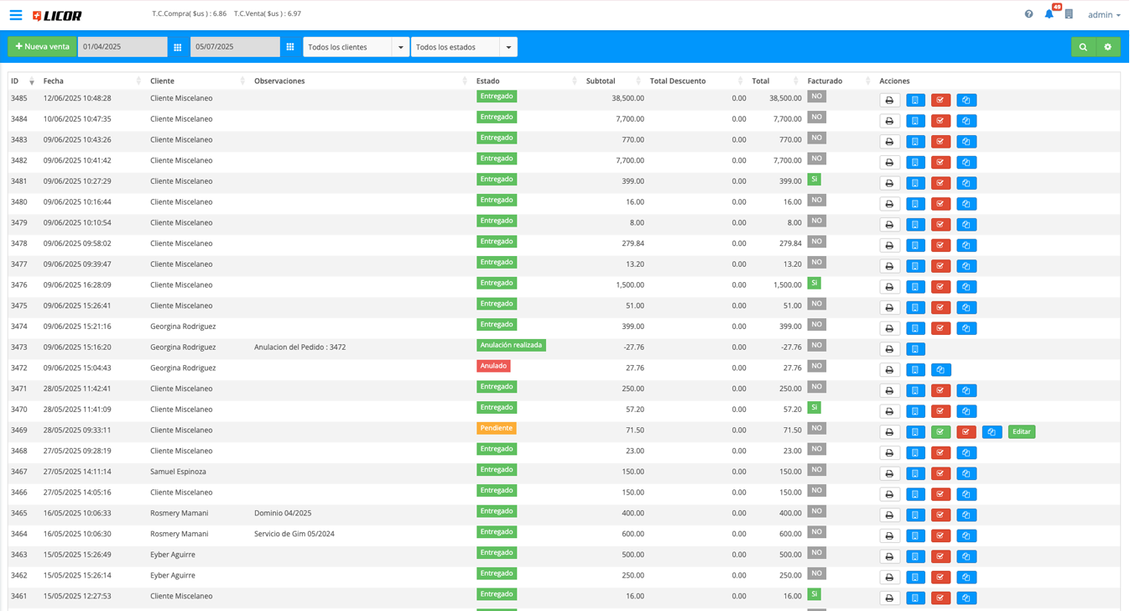Click the building icon beside admin
This screenshot has width=1130, height=611.
tap(1069, 14)
